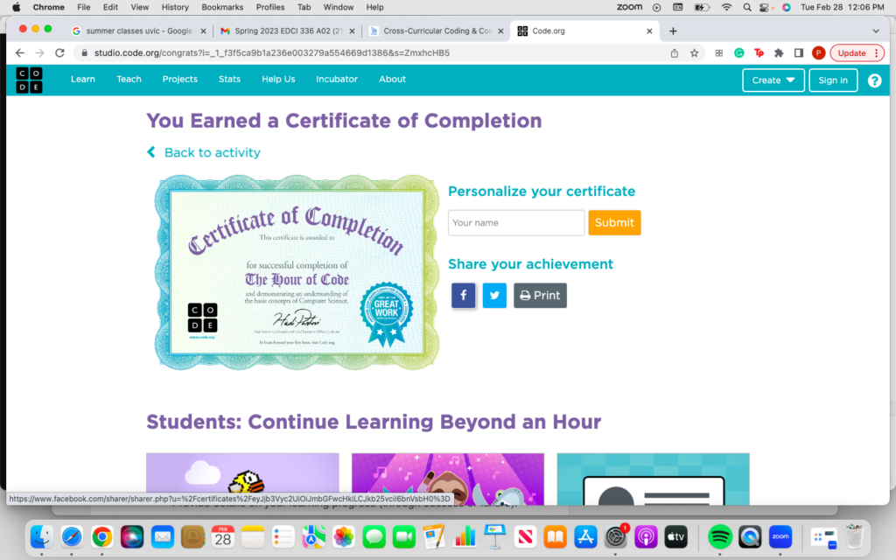Click the Code.org logo in the header

[29, 80]
